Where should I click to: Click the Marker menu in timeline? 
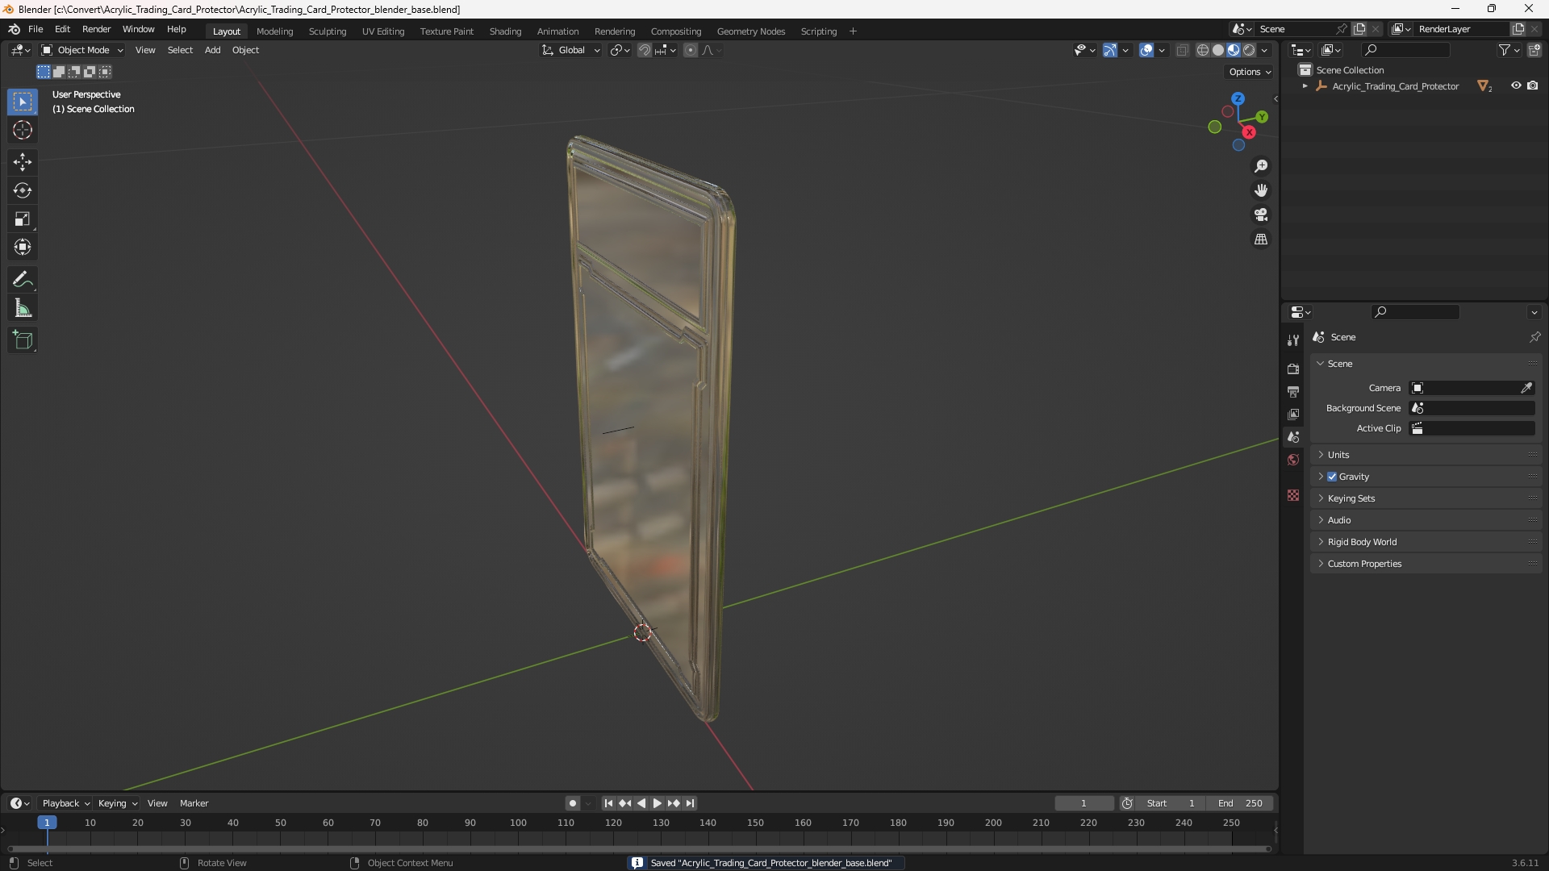[x=194, y=803]
